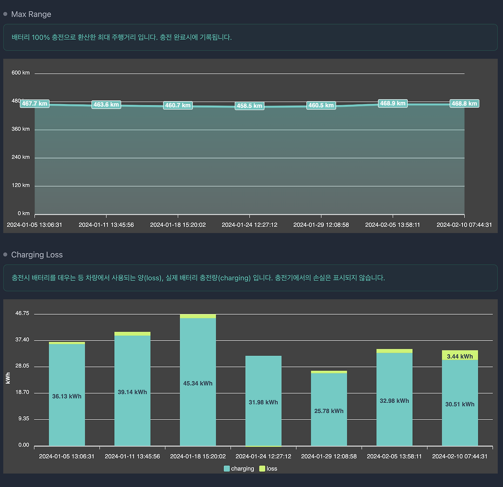Click 2024-02-10 07:44:31 on Max Range axis
This screenshot has width=503, height=487.
coord(464,225)
